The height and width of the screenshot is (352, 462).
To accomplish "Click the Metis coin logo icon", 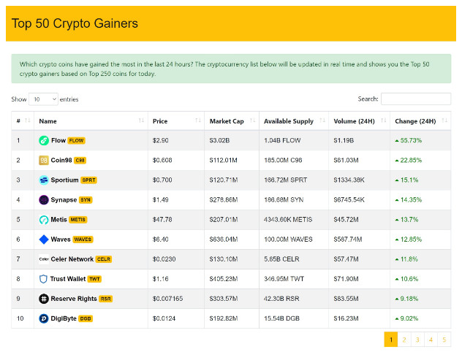I will [44, 220].
